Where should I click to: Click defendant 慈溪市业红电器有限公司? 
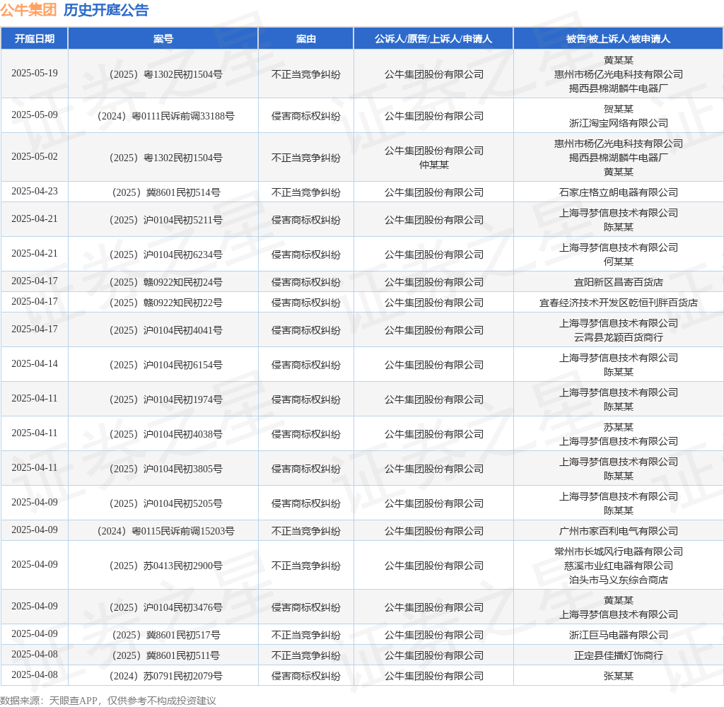(x=618, y=566)
